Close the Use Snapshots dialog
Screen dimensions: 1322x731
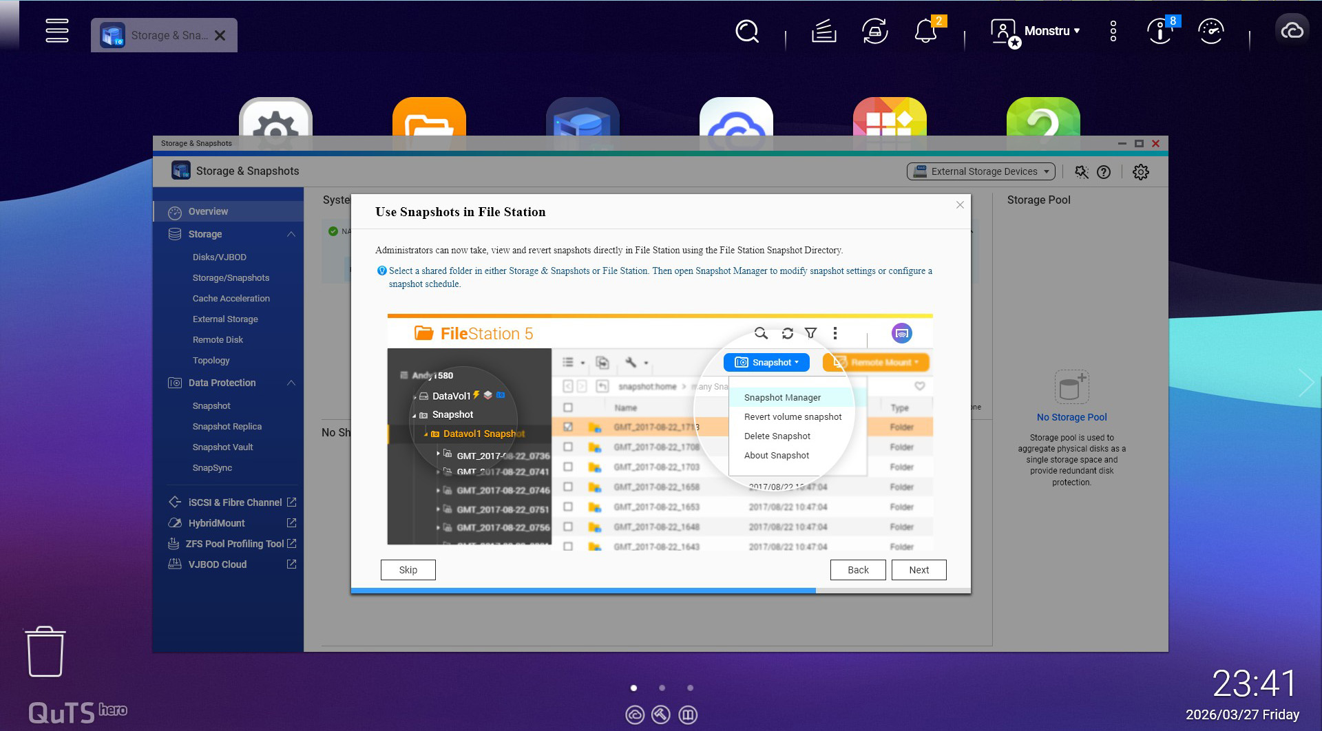960,205
